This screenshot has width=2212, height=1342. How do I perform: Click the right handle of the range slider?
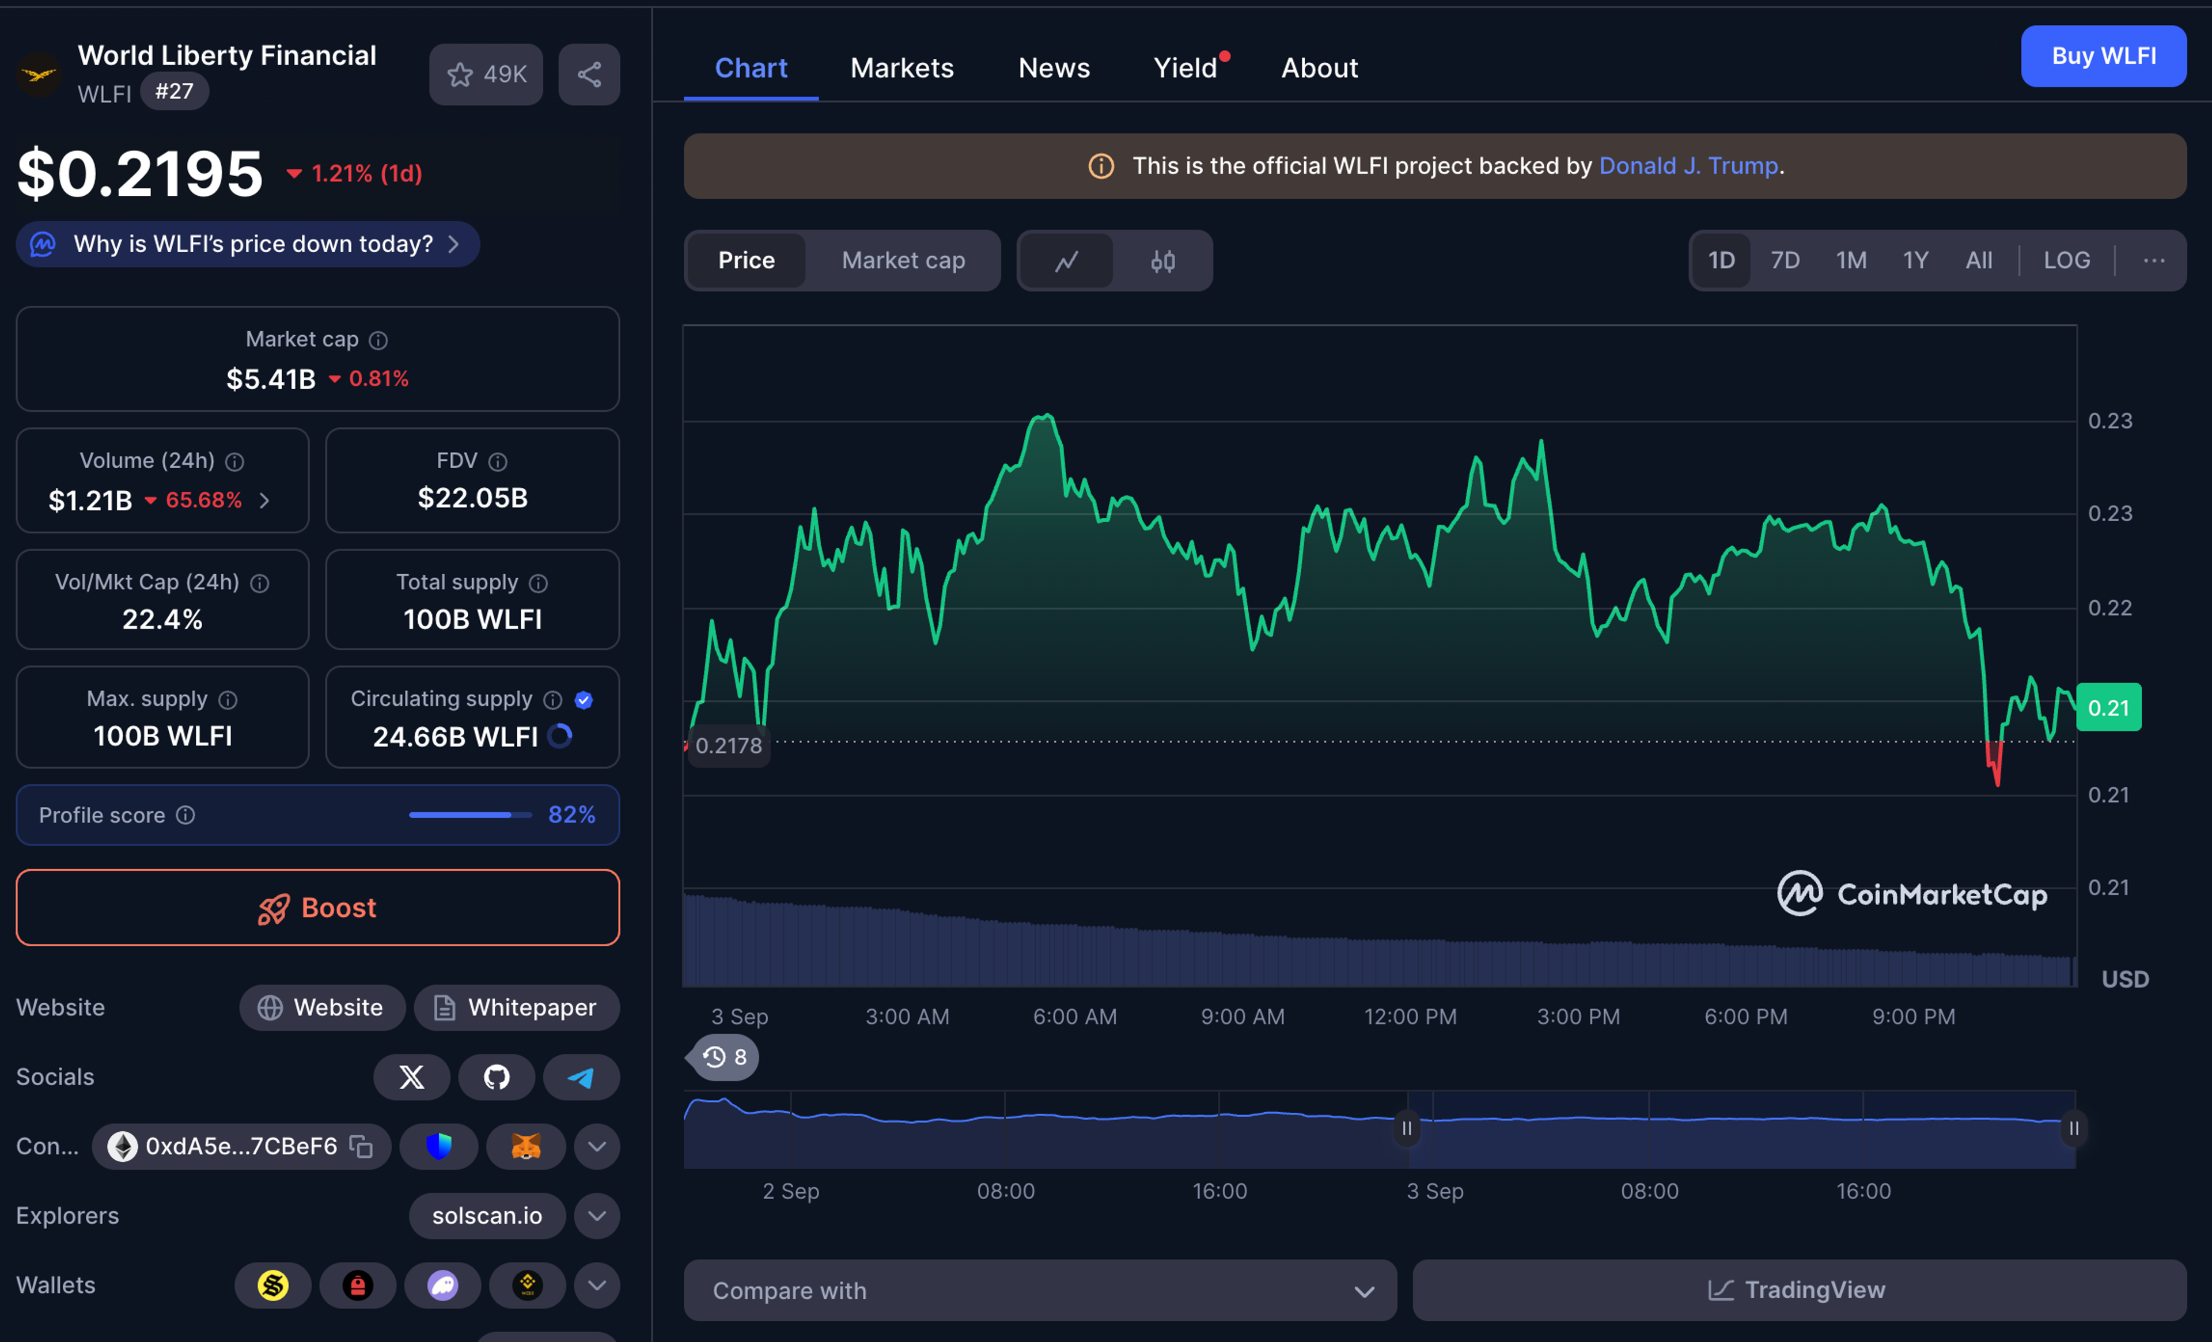tap(2073, 1128)
